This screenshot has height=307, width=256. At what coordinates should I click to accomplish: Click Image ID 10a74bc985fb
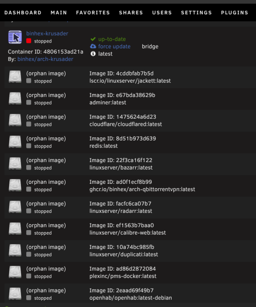tap(122, 247)
